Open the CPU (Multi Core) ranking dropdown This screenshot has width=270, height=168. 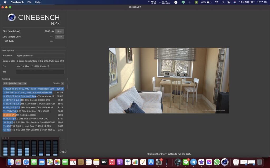[15, 83]
